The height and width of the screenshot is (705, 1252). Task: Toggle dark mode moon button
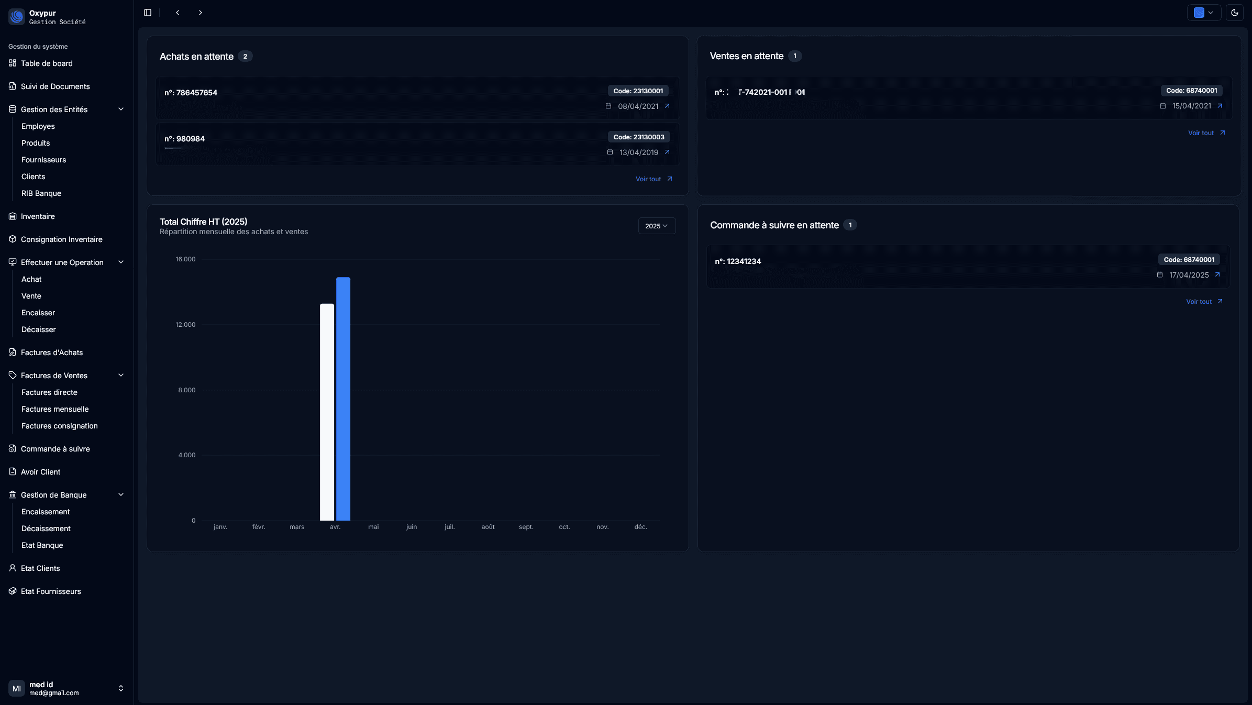click(x=1234, y=13)
